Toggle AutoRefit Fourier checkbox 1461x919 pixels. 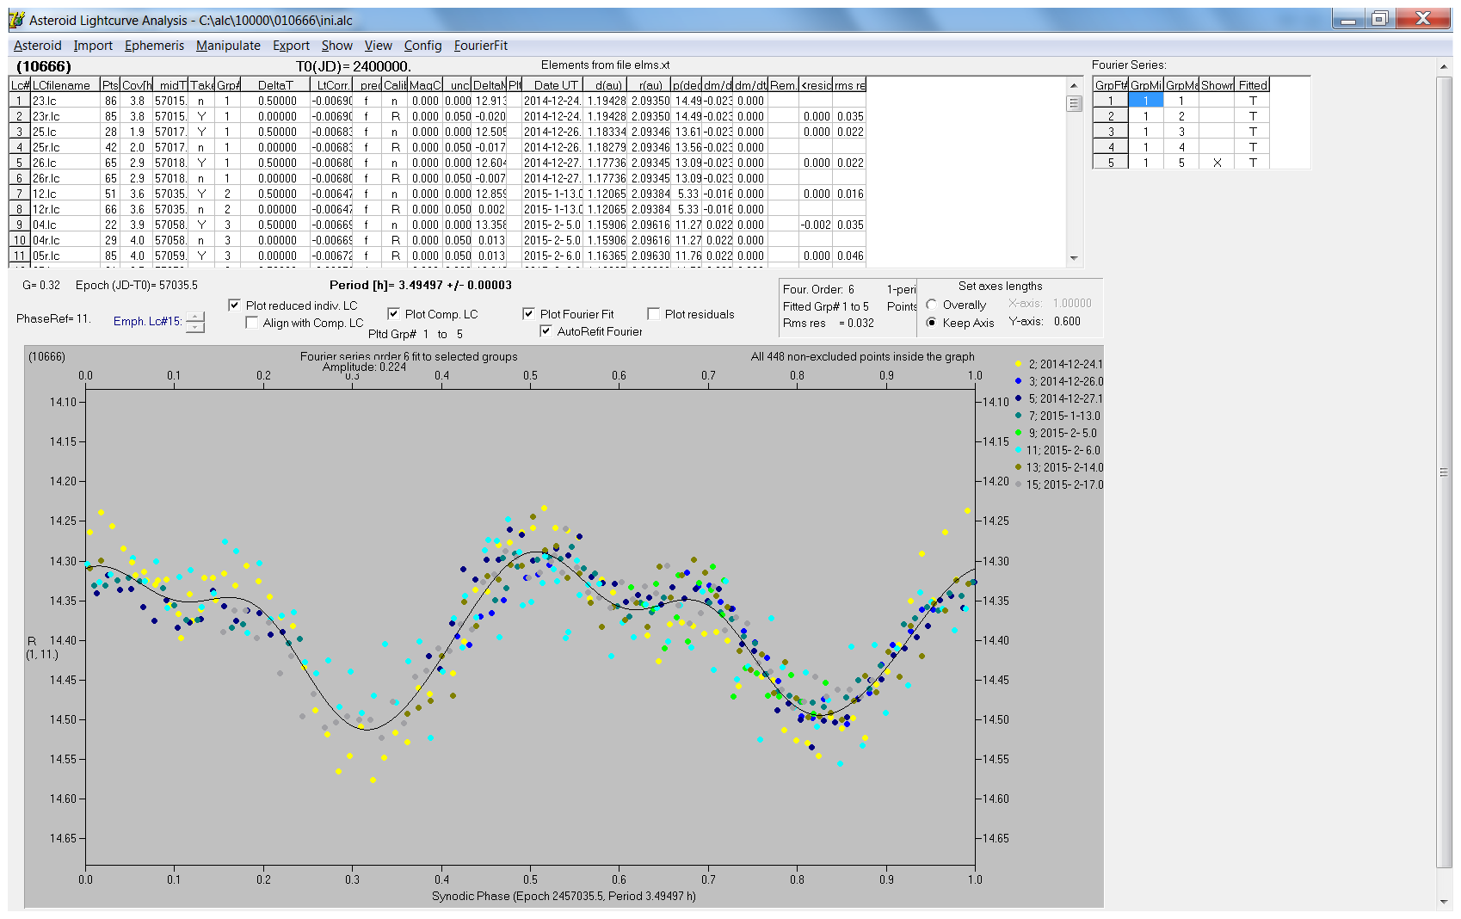pyautogui.click(x=546, y=330)
